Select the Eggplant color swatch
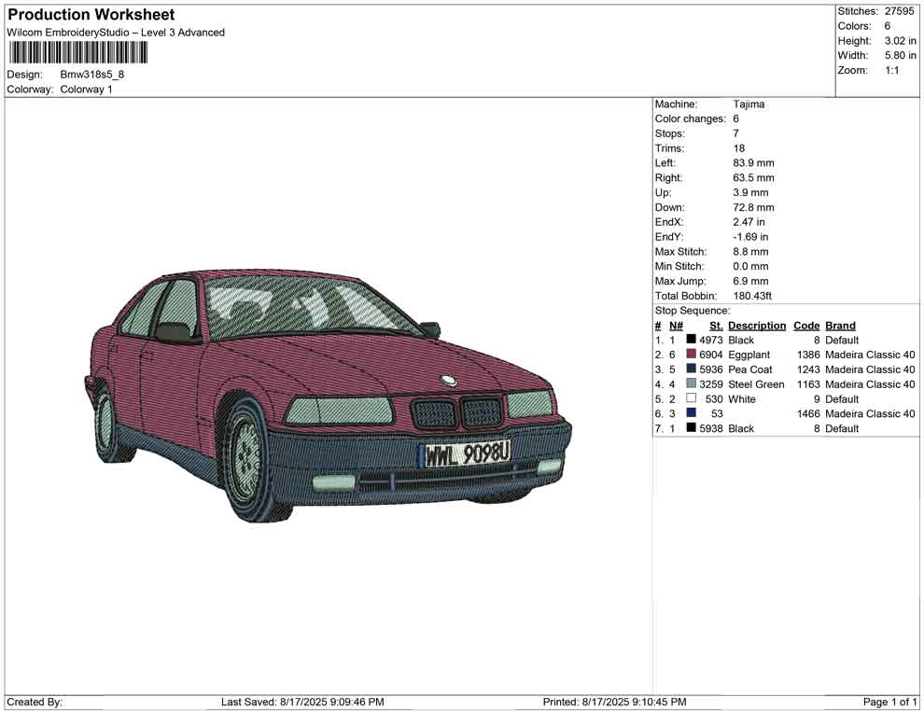This screenshot has height=711, width=924. coord(691,355)
